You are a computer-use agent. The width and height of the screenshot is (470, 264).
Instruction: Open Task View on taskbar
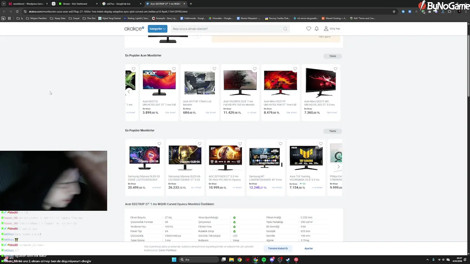223,260
